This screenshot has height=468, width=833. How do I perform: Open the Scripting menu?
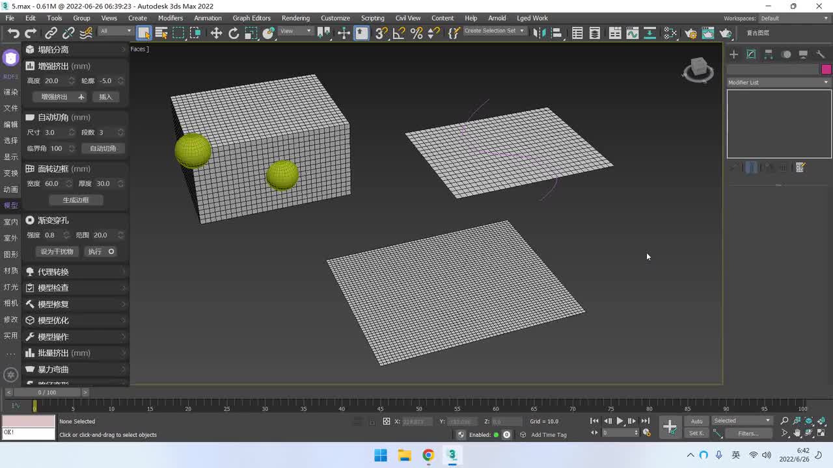click(x=373, y=18)
